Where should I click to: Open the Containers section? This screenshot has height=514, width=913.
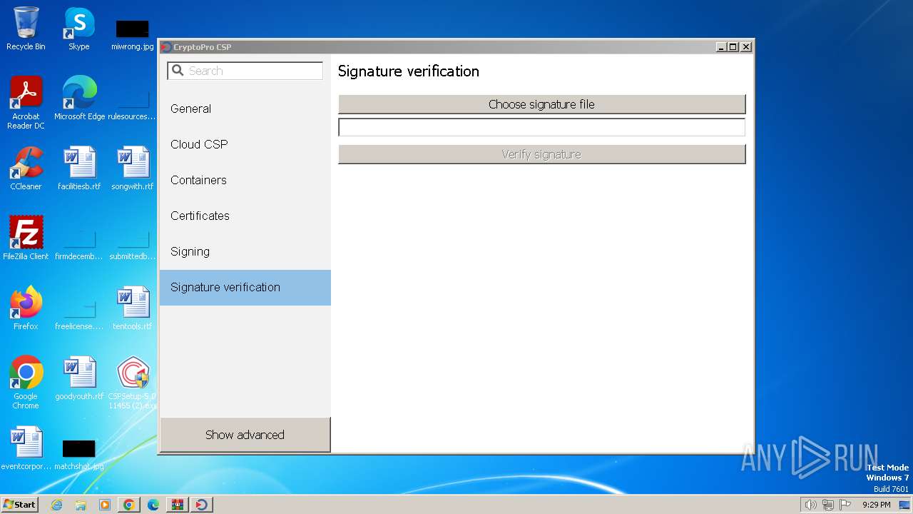(245, 180)
